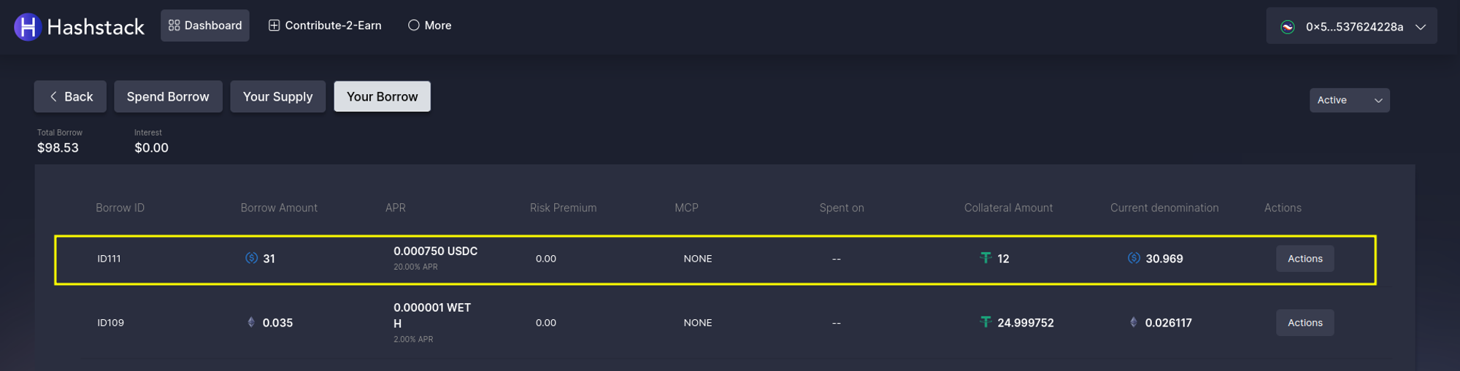Image resolution: width=1460 pixels, height=371 pixels.
Task: Click the Tether icon beside collateral 12
Action: pyautogui.click(x=985, y=258)
